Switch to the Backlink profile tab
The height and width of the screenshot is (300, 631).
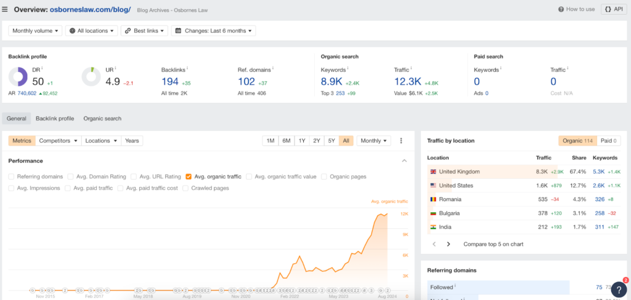[x=55, y=118]
